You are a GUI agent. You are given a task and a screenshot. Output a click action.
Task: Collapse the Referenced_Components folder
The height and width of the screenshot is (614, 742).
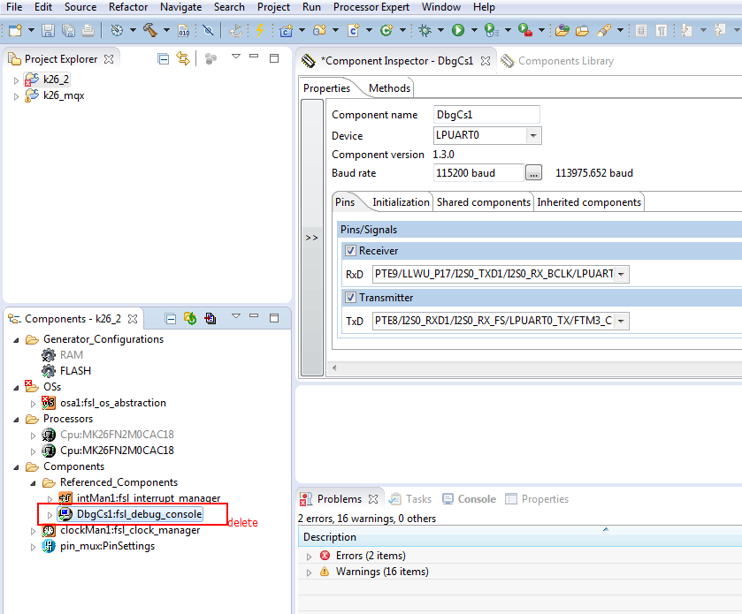click(x=33, y=483)
